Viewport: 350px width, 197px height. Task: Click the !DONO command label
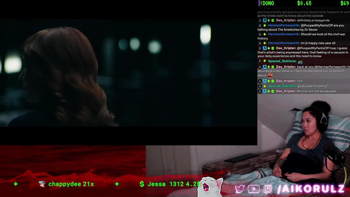(x=267, y=3)
